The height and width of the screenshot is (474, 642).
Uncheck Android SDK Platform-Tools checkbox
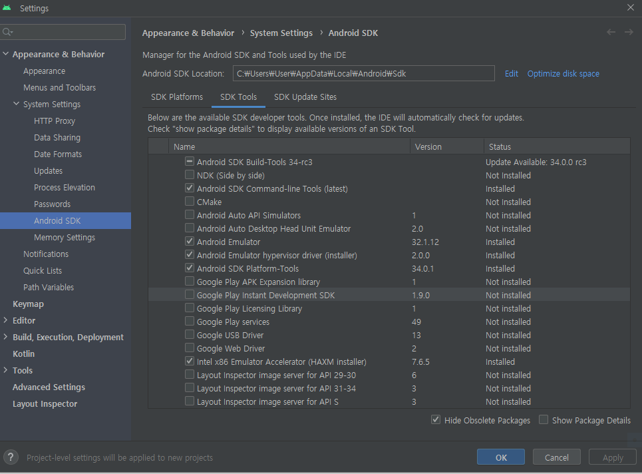pos(189,268)
